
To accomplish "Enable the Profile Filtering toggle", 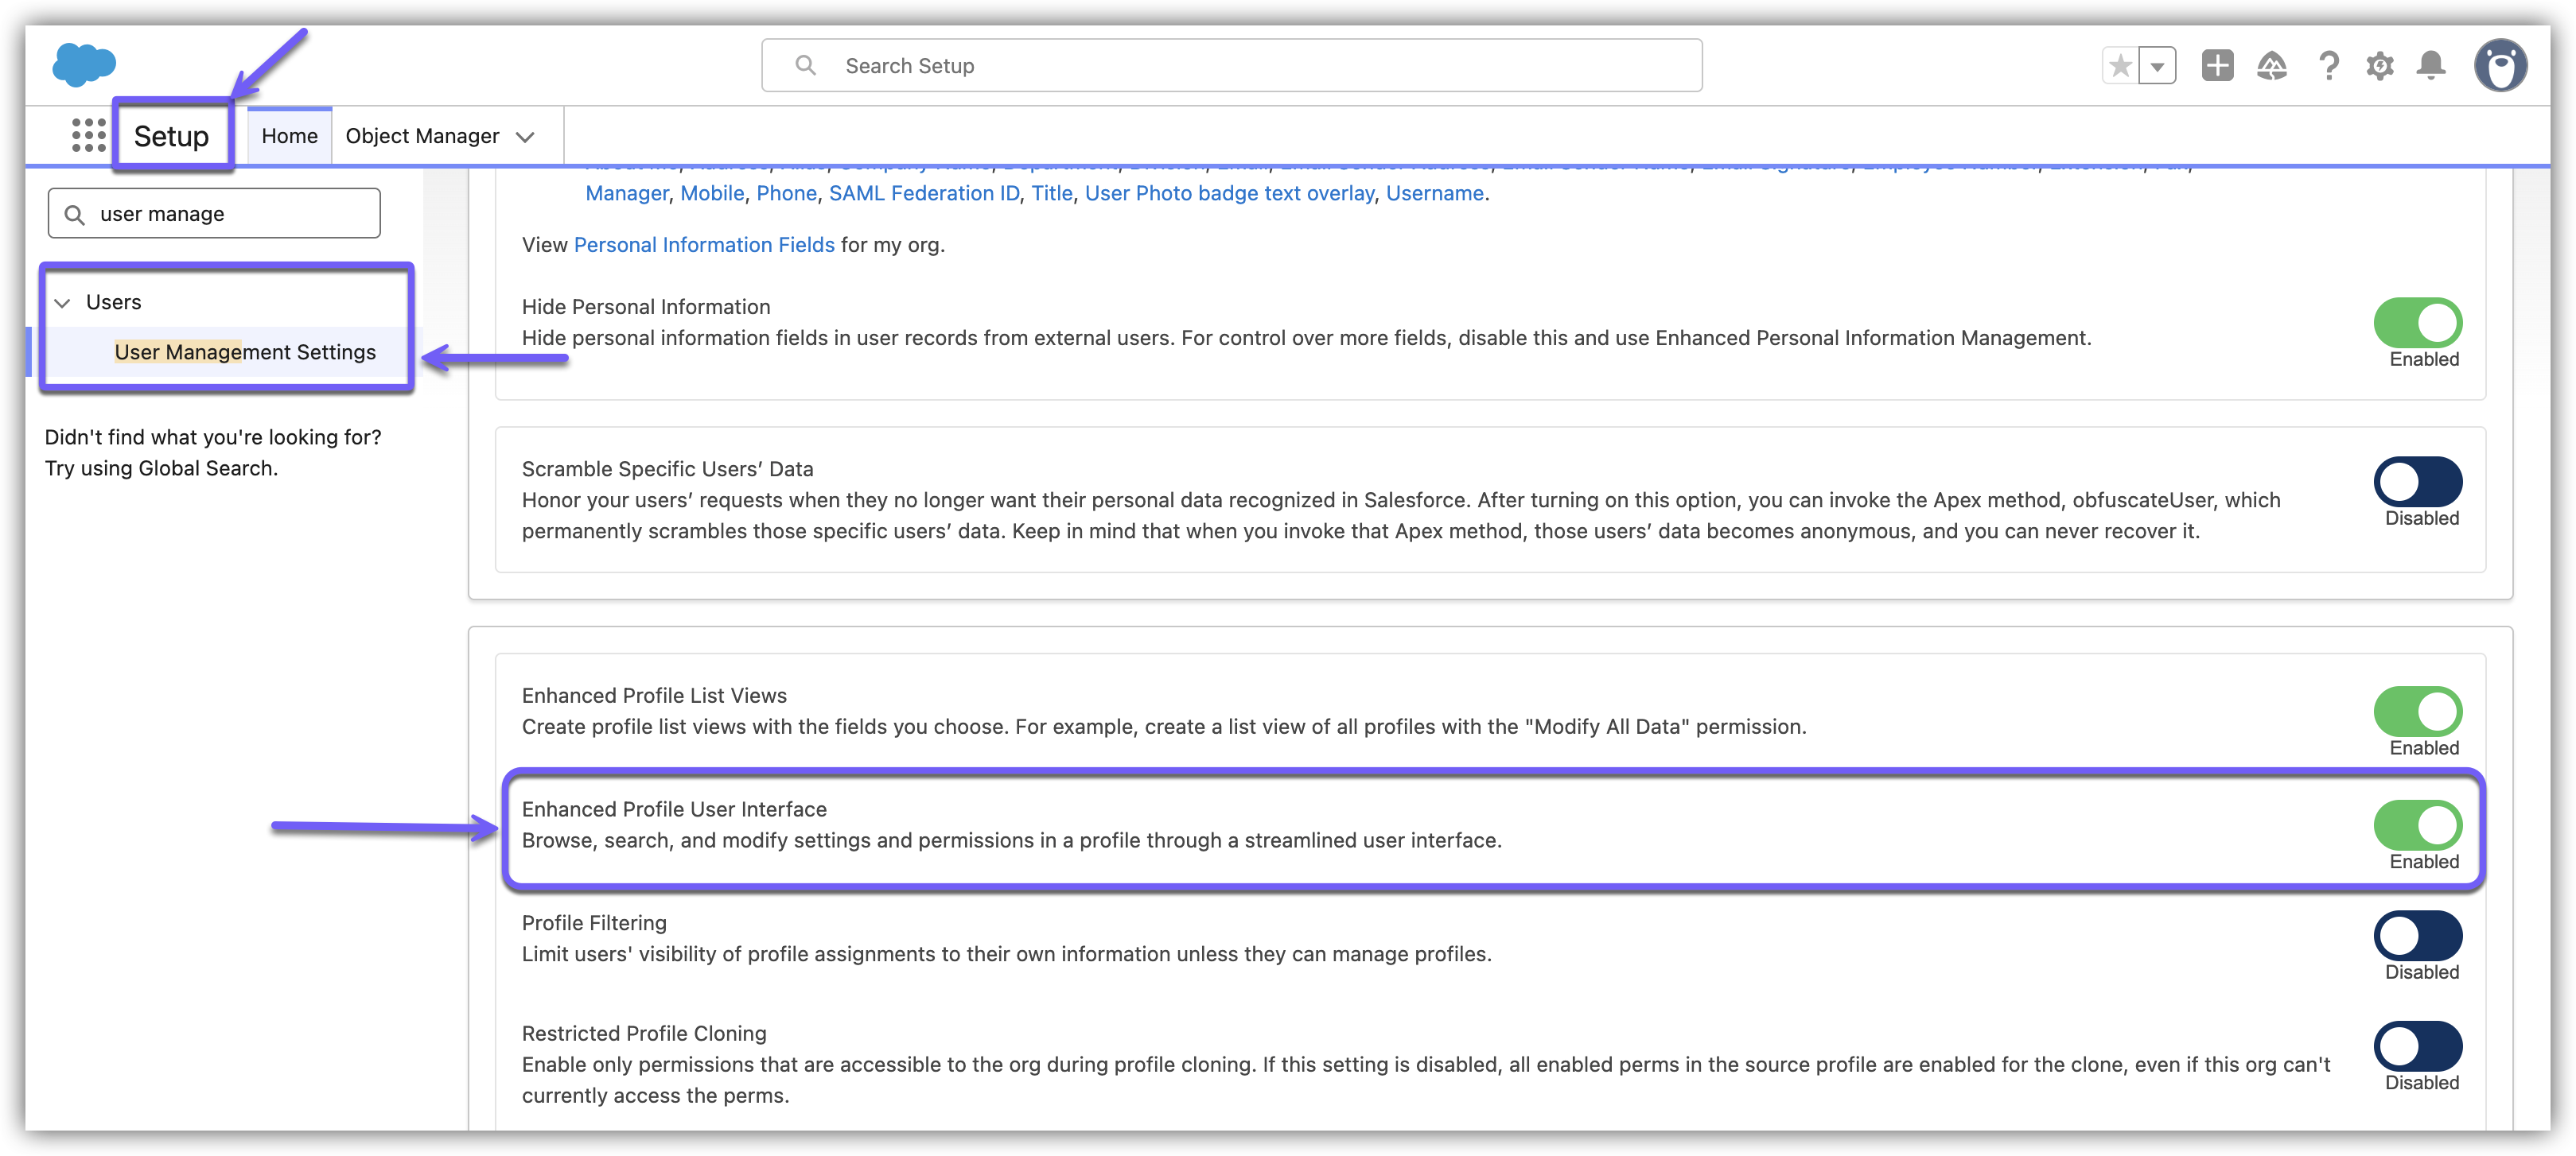I will [2417, 937].
